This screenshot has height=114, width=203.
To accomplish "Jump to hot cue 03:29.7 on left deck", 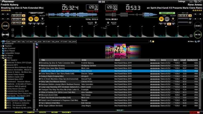I will (17, 20).
